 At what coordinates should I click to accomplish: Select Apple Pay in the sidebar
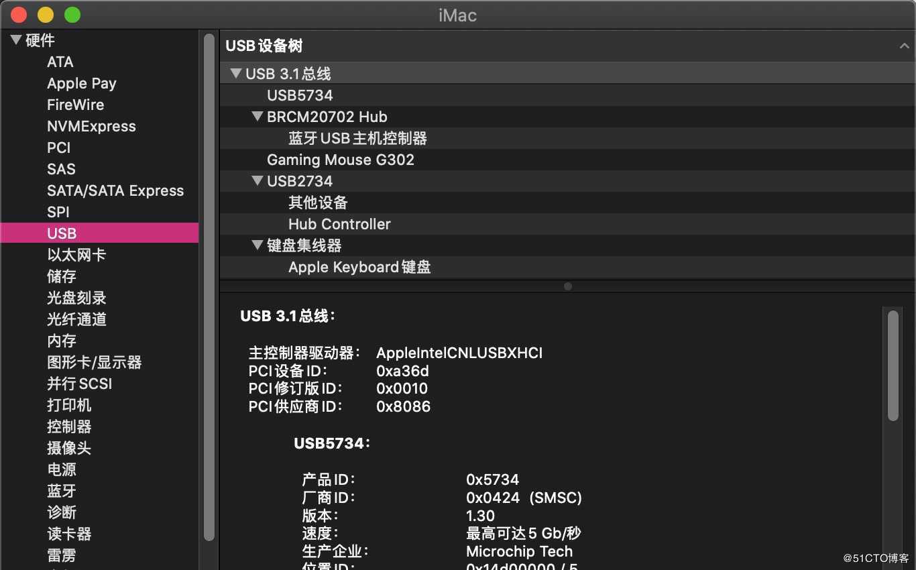82,83
